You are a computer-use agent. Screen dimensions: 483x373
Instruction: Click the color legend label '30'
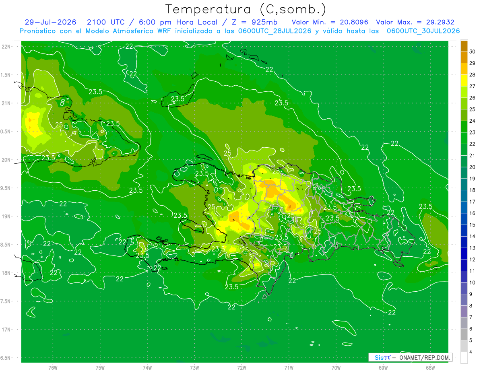pos(473,52)
